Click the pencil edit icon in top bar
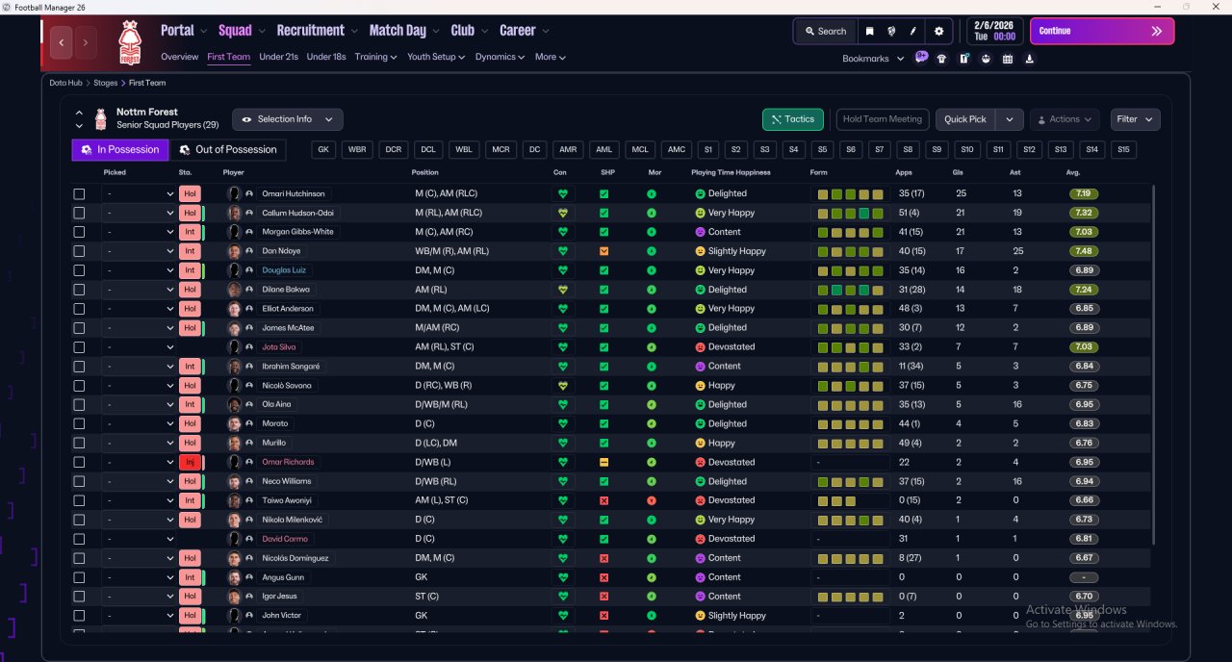The width and height of the screenshot is (1232, 662). tap(912, 31)
